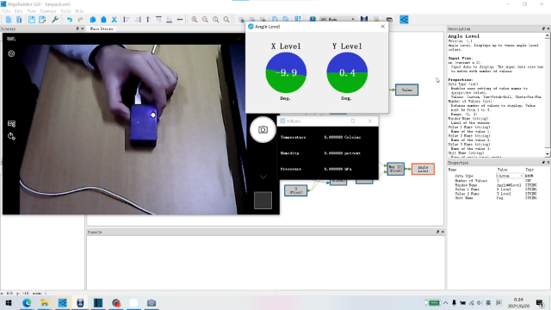Screen dimensions: 551x310
Task: Click Description panel scrollbar down arrow
Action: 548,154
